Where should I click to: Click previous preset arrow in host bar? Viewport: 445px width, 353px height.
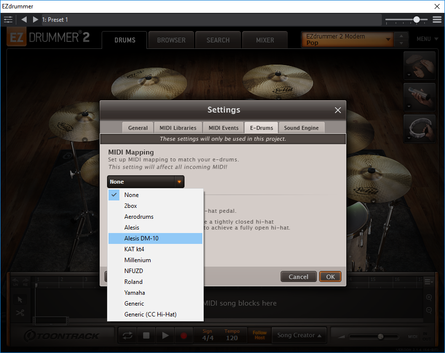click(x=24, y=20)
